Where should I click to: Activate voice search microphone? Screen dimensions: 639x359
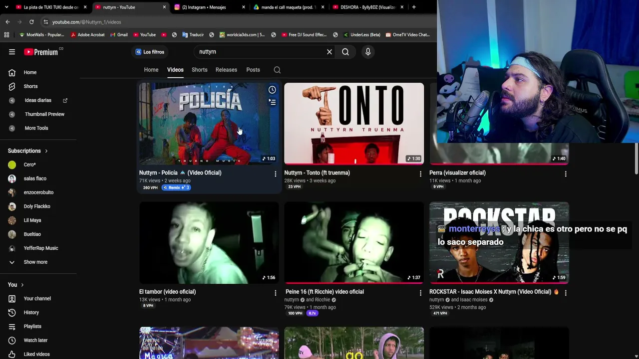[x=368, y=52]
